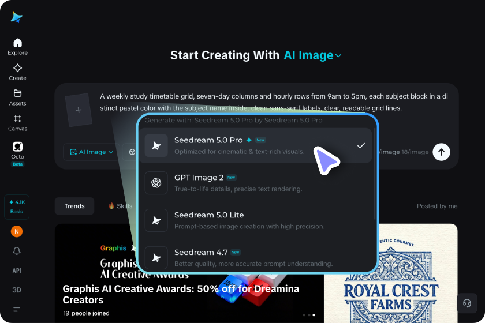Image resolution: width=485 pixels, height=323 pixels.
Task: Open the Create section in sidebar
Action: point(18,72)
